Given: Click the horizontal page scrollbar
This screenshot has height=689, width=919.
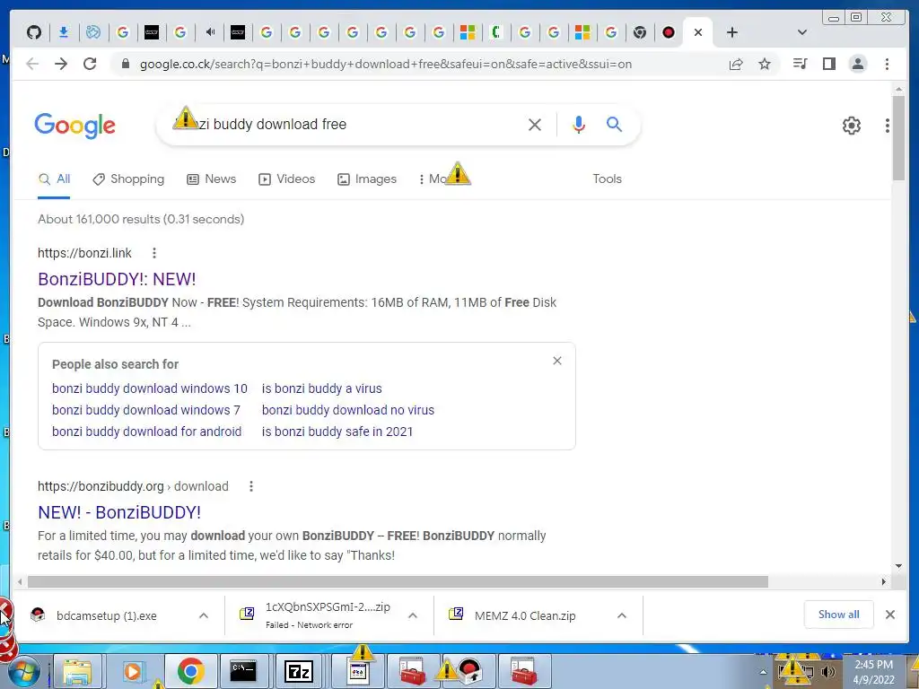Looking at the screenshot, I should coord(398,581).
